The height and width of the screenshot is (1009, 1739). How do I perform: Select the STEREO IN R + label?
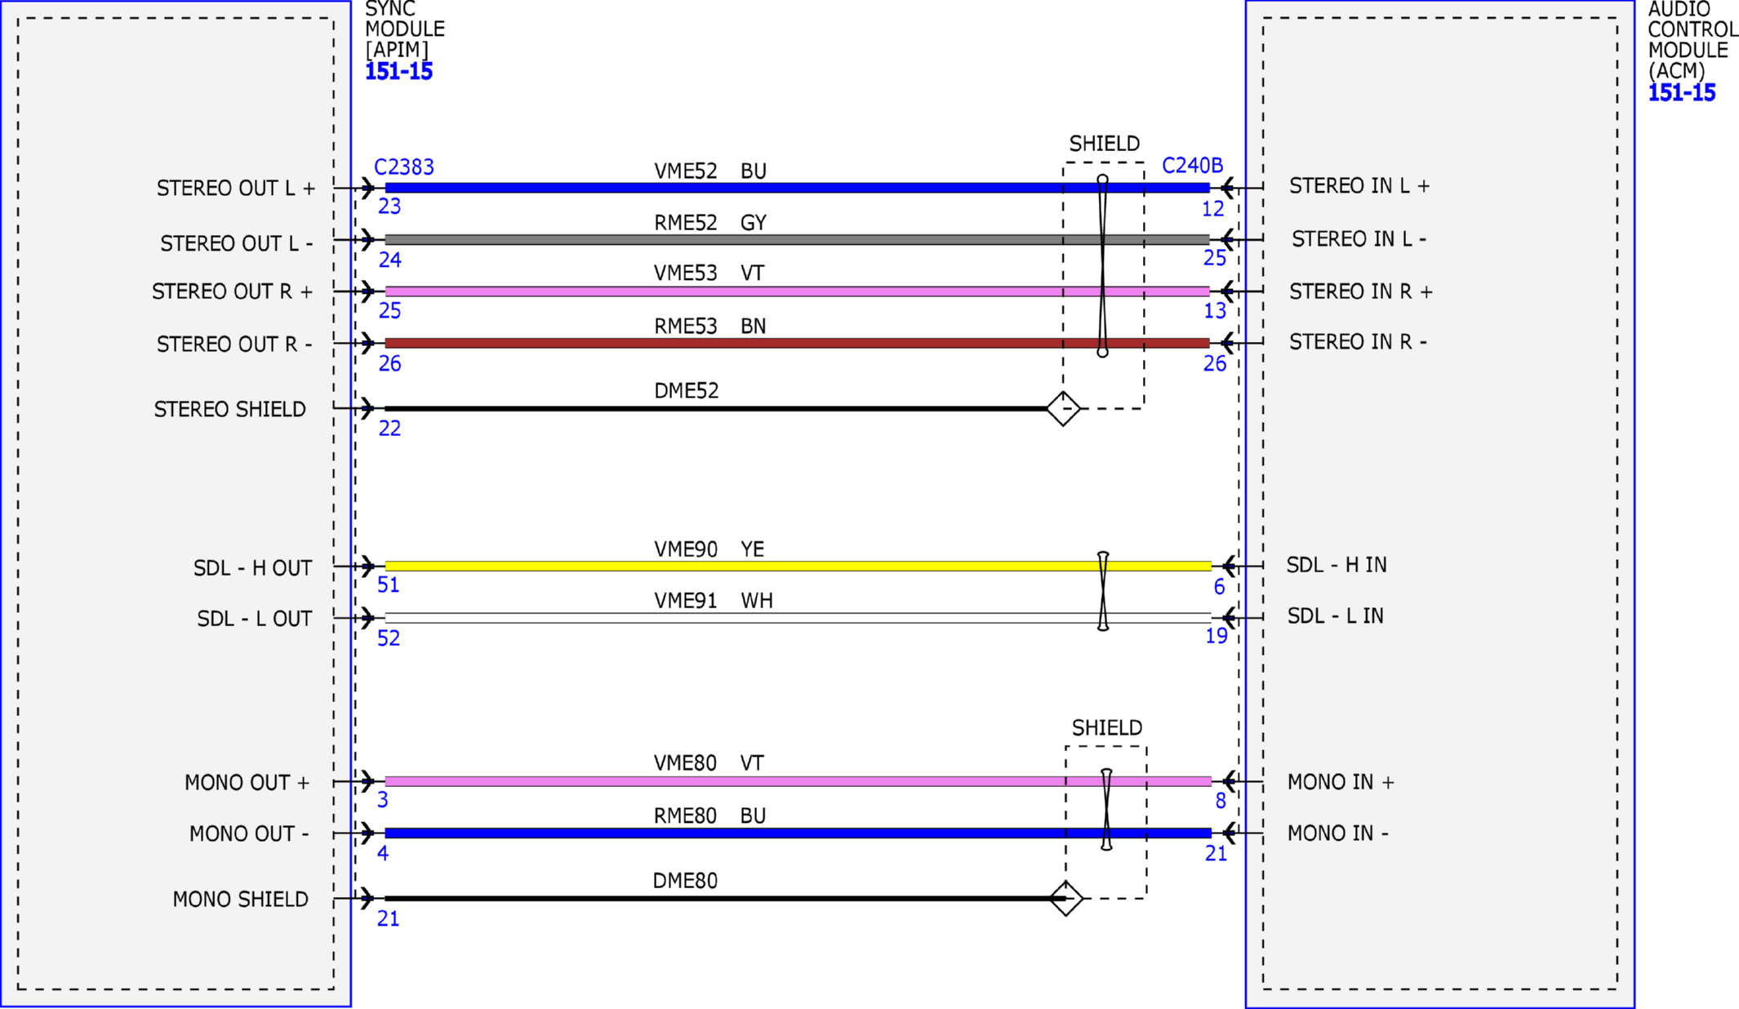[1361, 291]
